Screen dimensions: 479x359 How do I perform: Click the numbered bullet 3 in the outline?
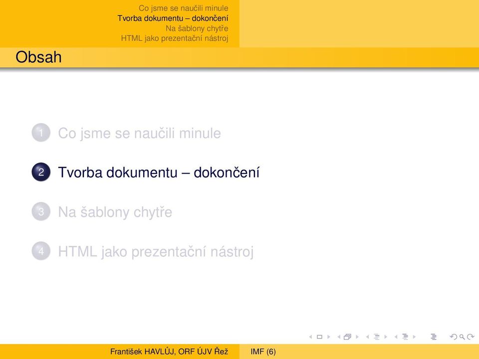tap(41, 211)
